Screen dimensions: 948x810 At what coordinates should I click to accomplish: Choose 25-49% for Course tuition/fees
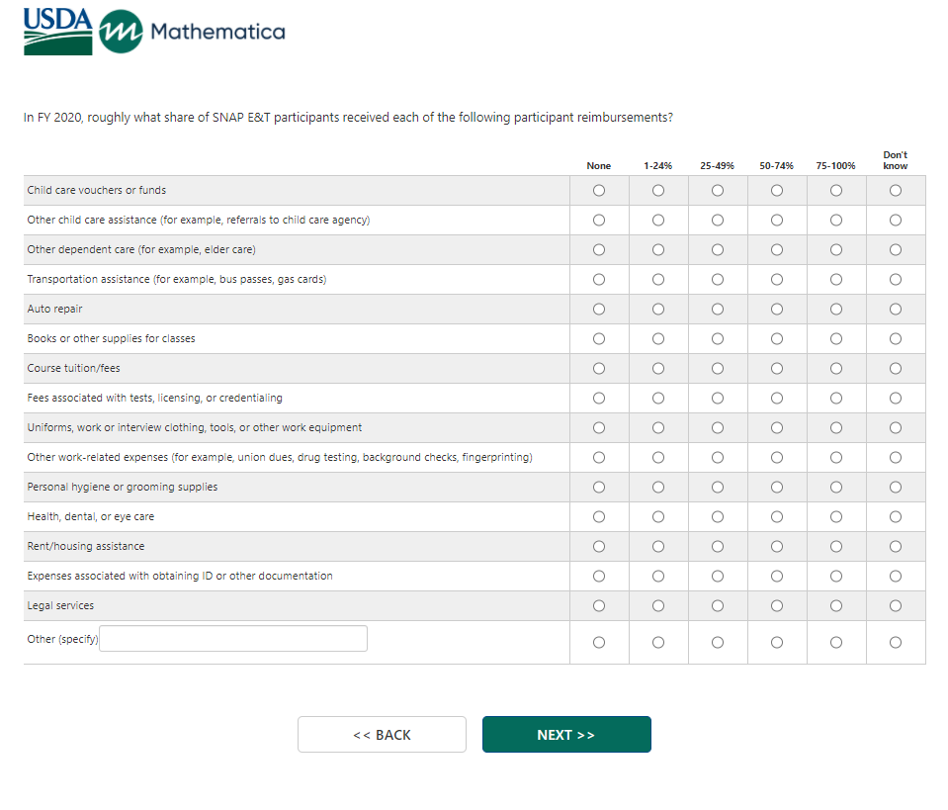718,369
